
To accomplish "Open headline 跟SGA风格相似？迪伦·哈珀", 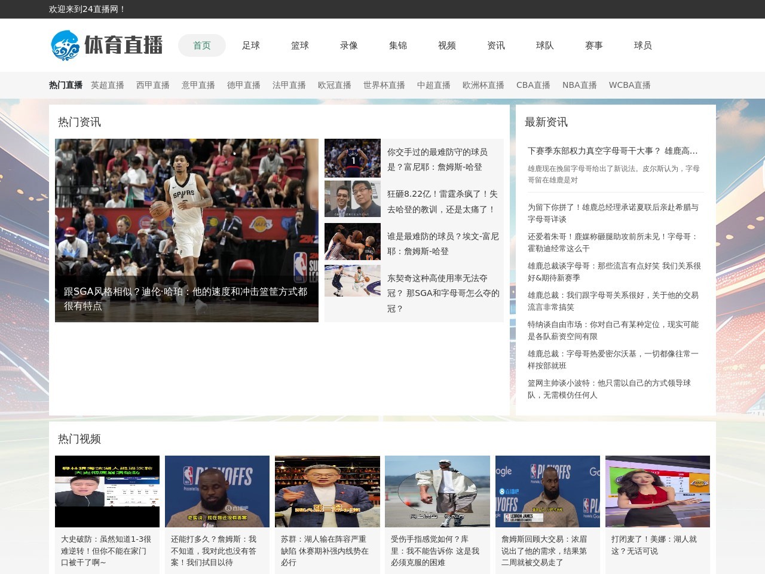I will 186,298.
